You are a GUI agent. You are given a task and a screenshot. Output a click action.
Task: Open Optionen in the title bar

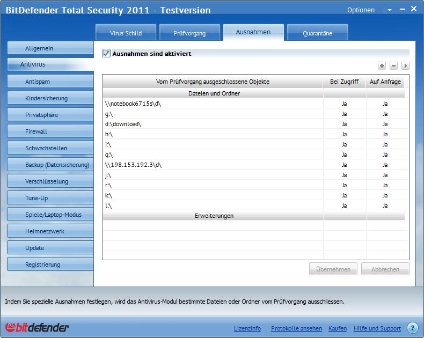click(x=361, y=10)
